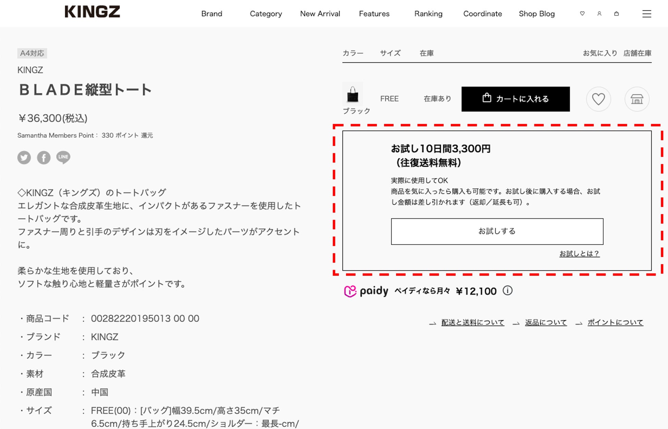Click the KINGZ logo
Image resolution: width=668 pixels, height=429 pixels.
pyautogui.click(x=92, y=12)
